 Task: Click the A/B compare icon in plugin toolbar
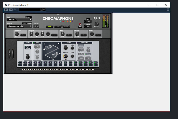[x=6, y=10]
